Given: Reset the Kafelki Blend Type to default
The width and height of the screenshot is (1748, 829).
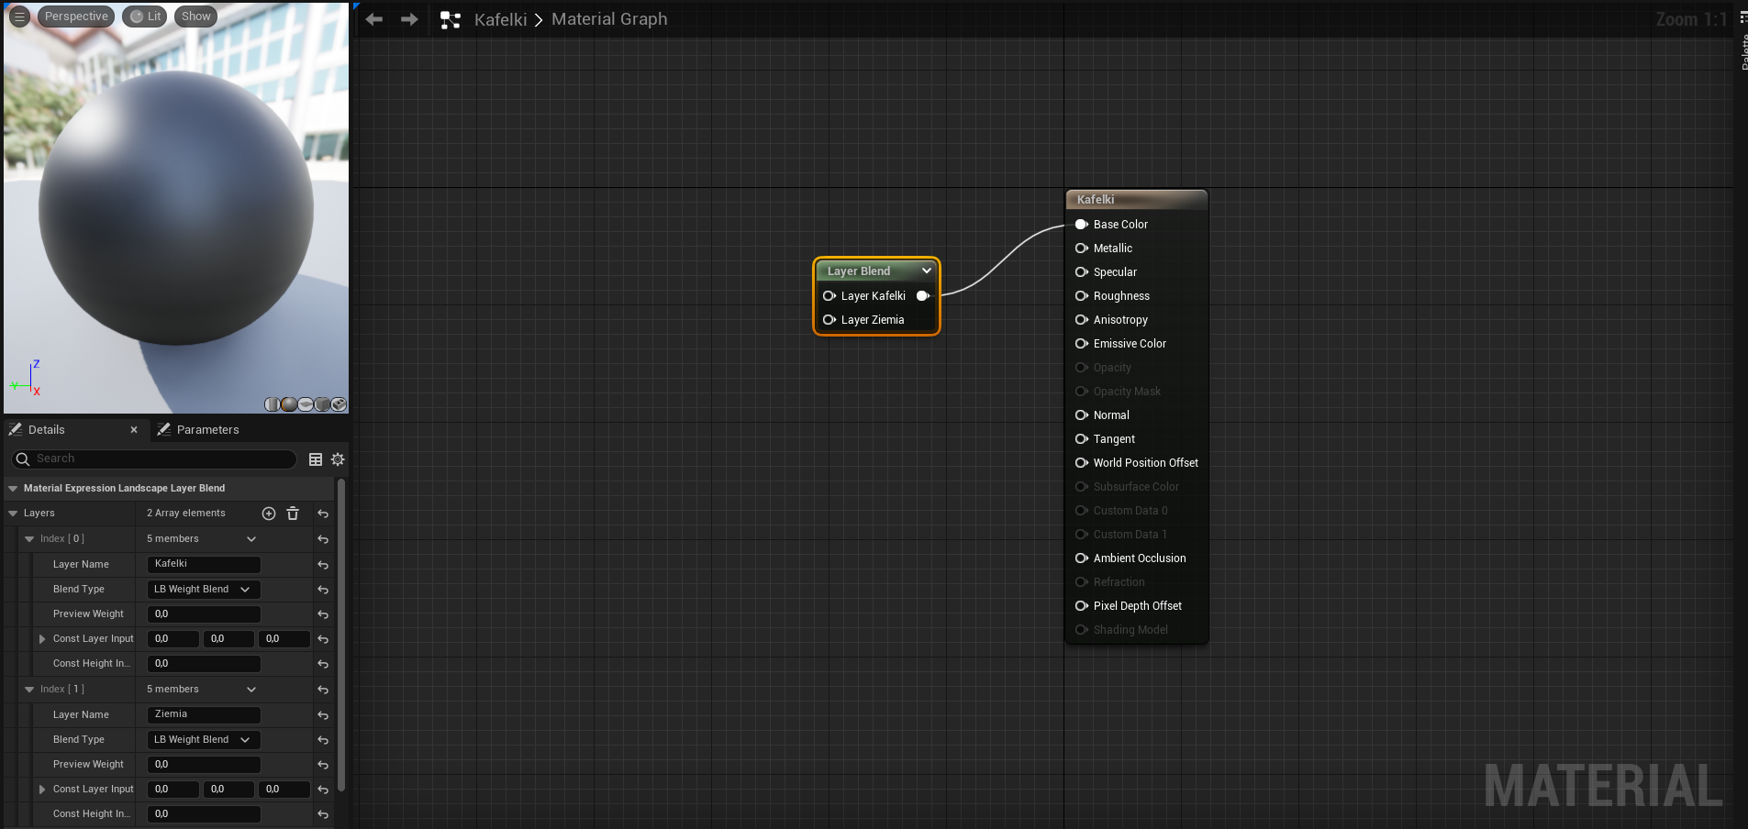Looking at the screenshot, I should point(323,590).
